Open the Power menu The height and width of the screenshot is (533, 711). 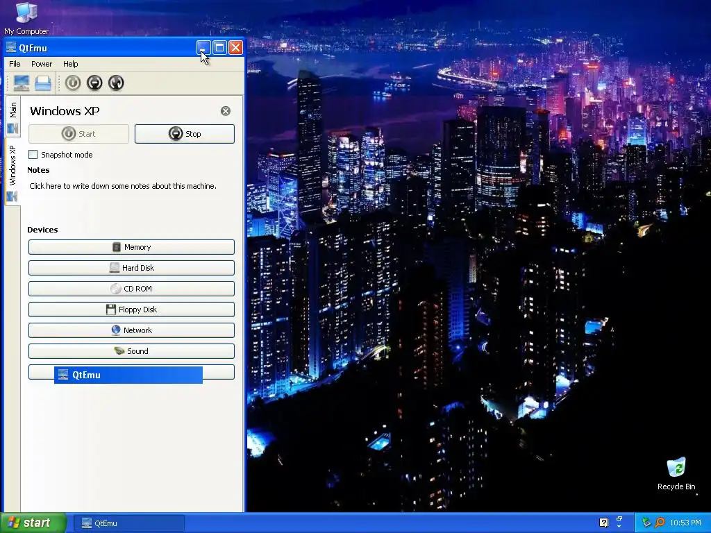point(42,64)
